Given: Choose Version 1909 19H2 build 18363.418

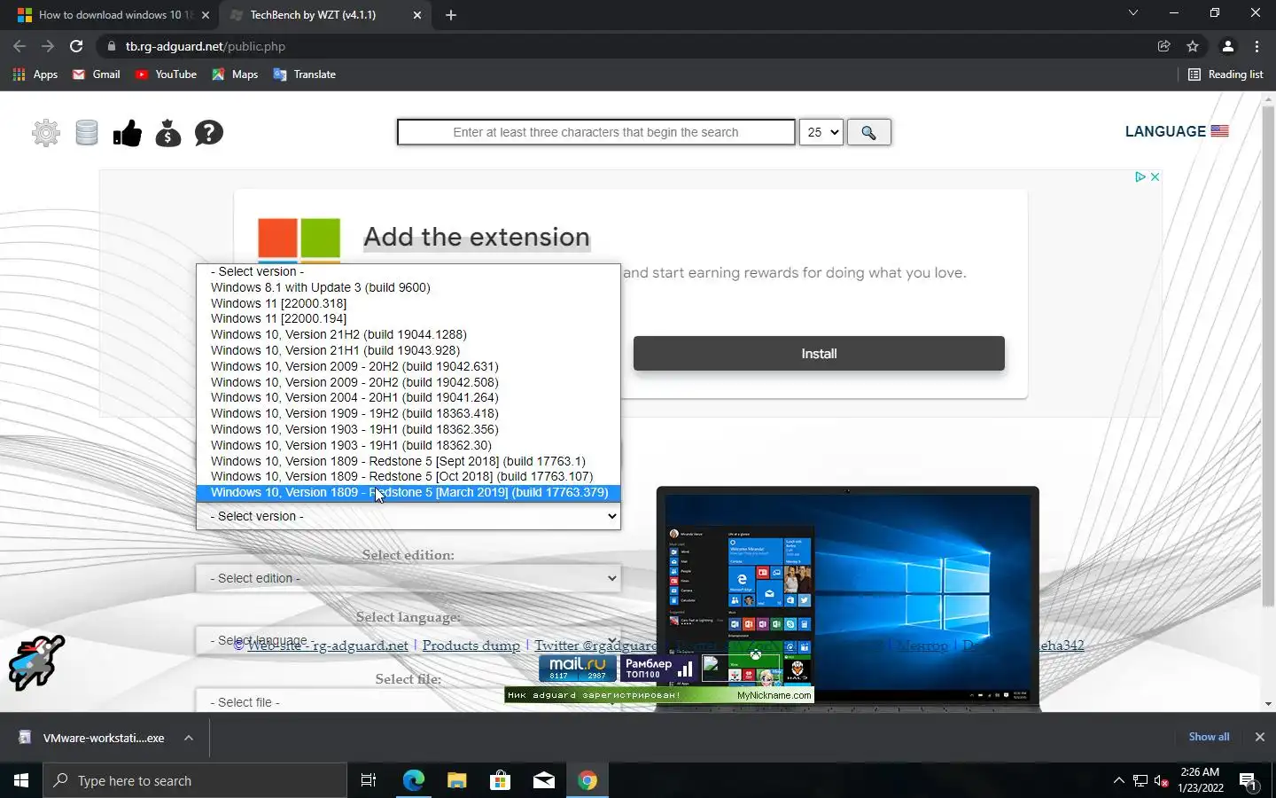Looking at the screenshot, I should pos(408,413).
